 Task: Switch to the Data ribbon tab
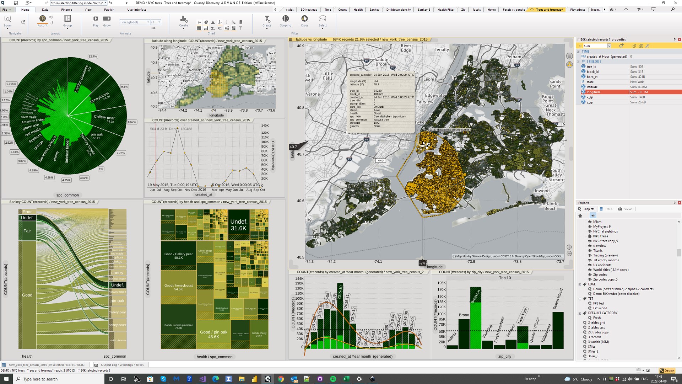pyautogui.click(x=45, y=10)
